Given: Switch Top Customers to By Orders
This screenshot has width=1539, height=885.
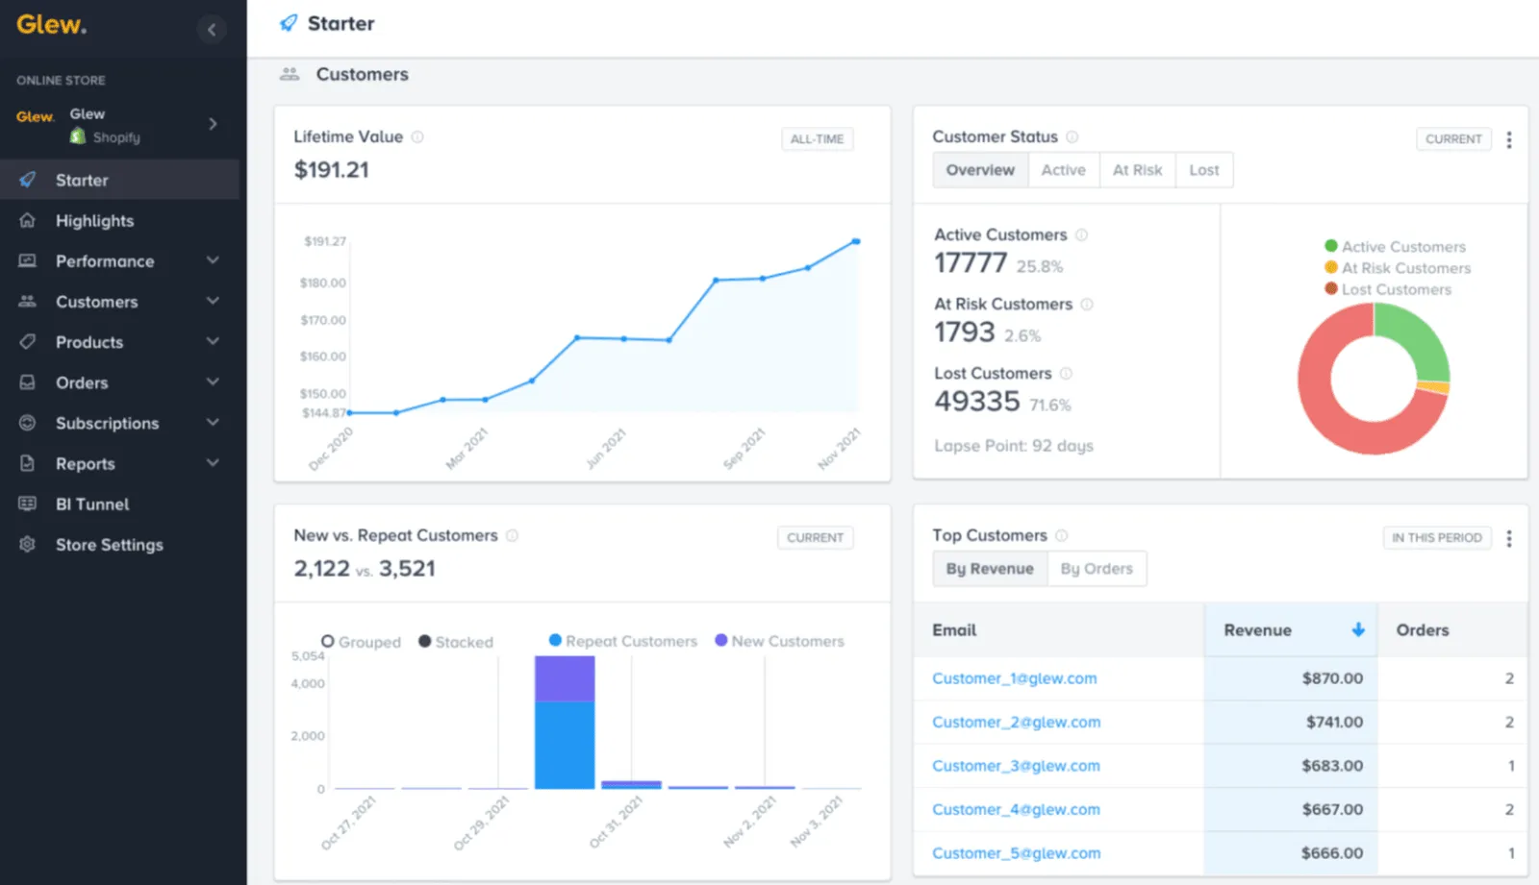Looking at the screenshot, I should (x=1097, y=569).
